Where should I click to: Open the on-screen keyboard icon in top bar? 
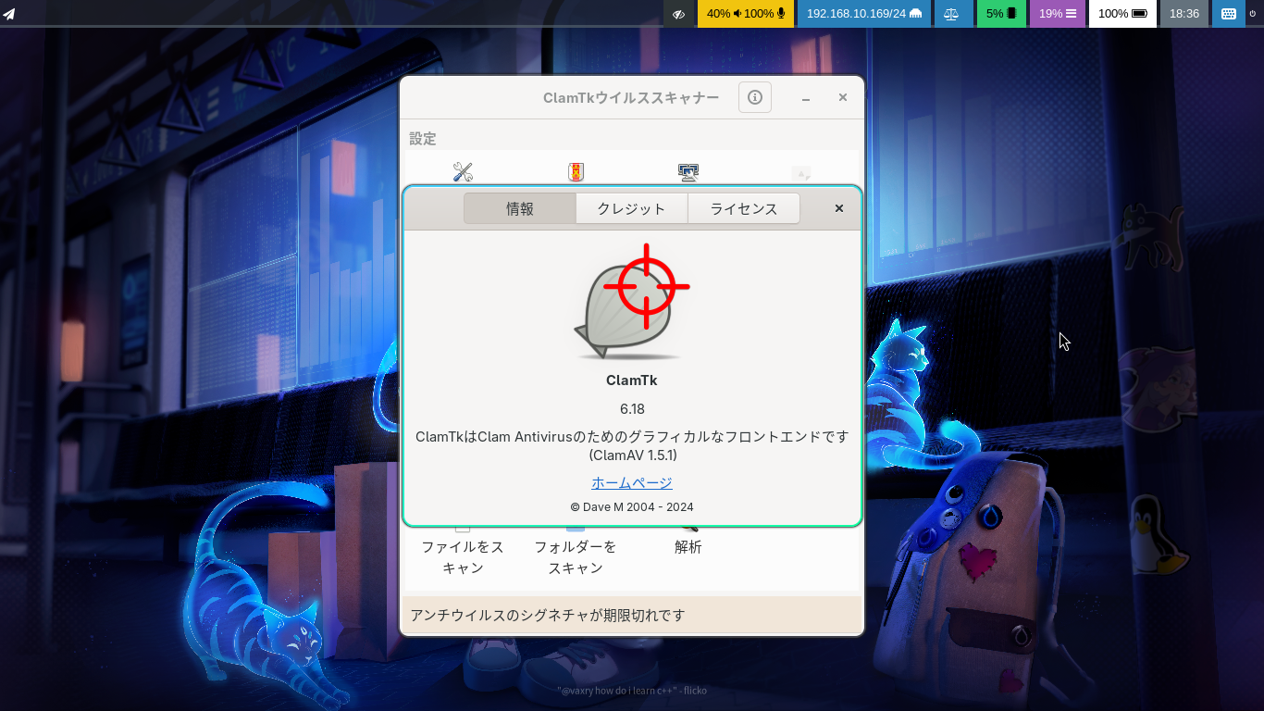1229,14
